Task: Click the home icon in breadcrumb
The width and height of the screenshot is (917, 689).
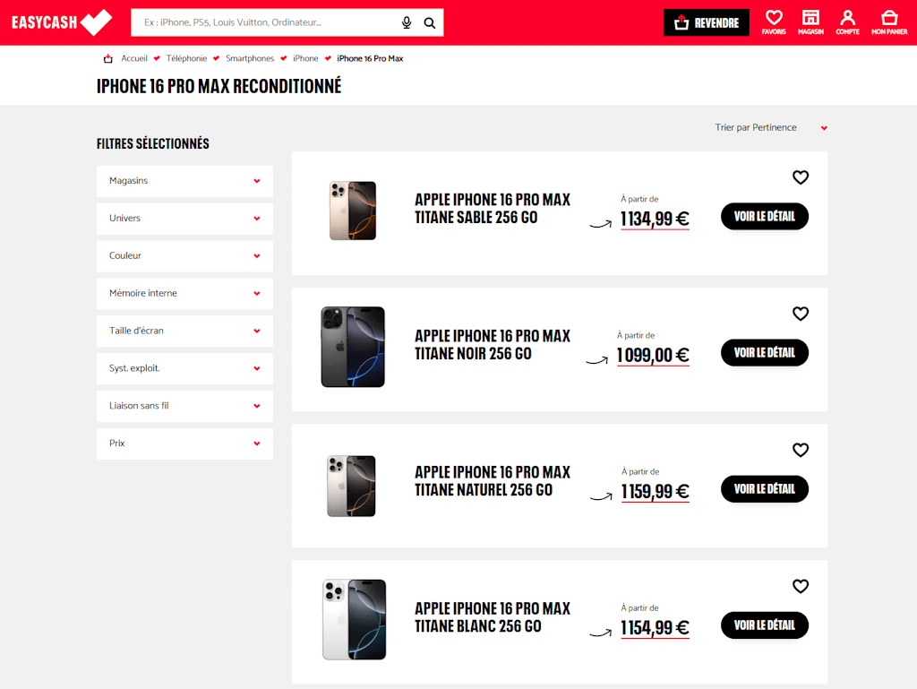Action: point(108,58)
